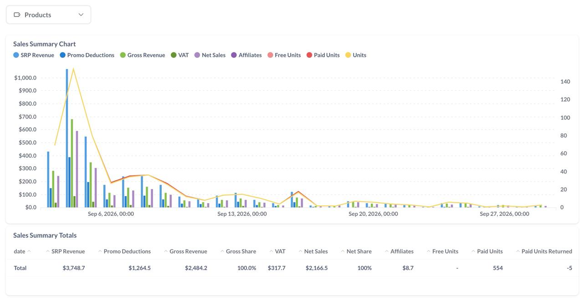Open the Products dropdown filter

(48, 15)
